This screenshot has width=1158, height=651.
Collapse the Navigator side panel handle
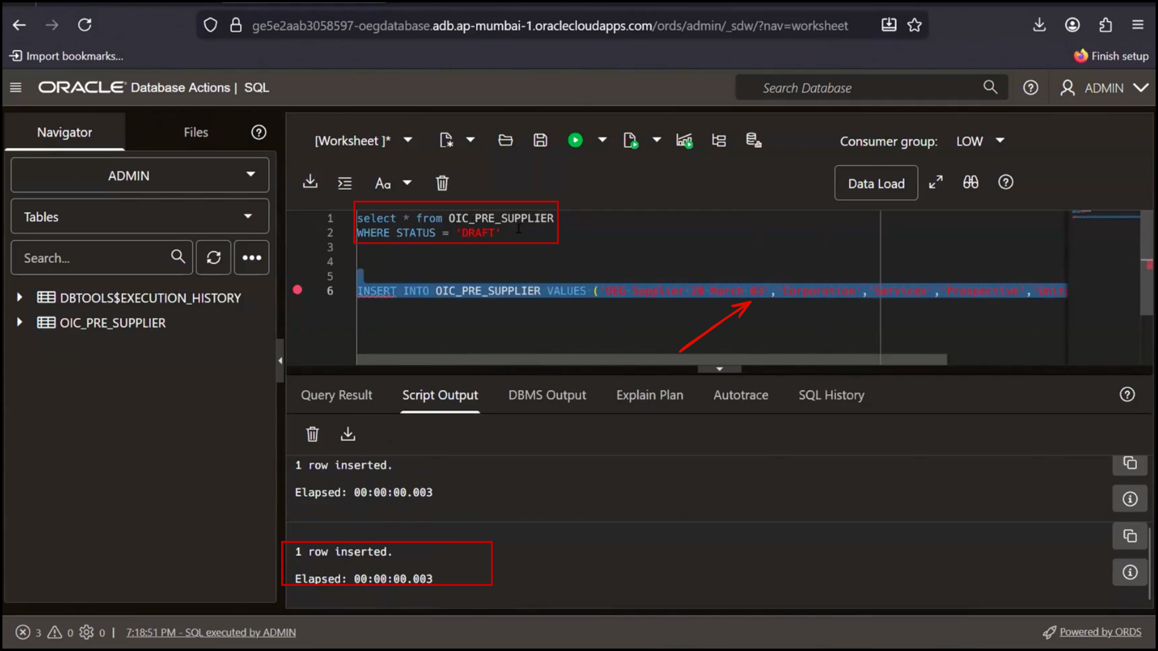[x=280, y=360]
